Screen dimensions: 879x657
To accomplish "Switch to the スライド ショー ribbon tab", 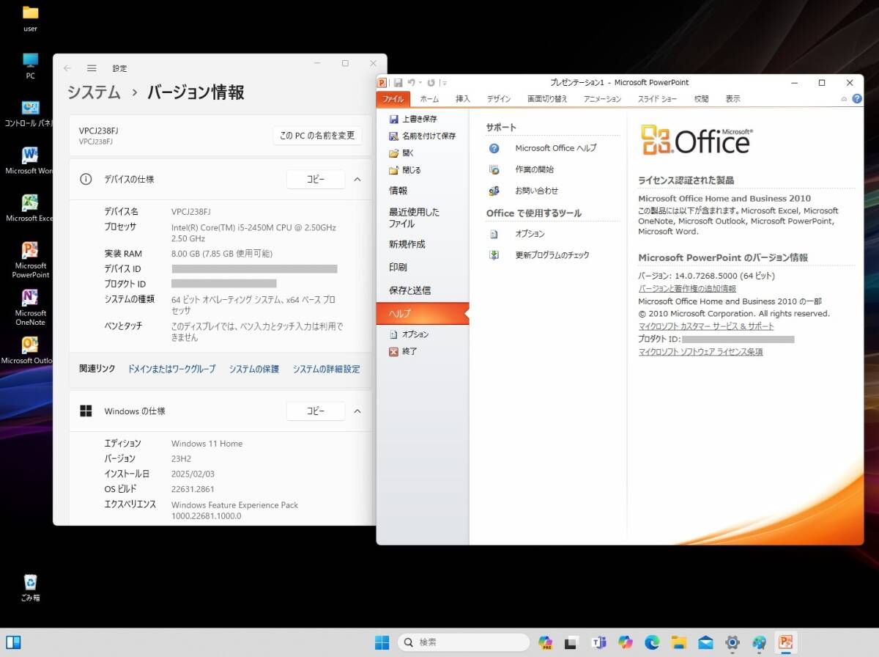I will (657, 99).
